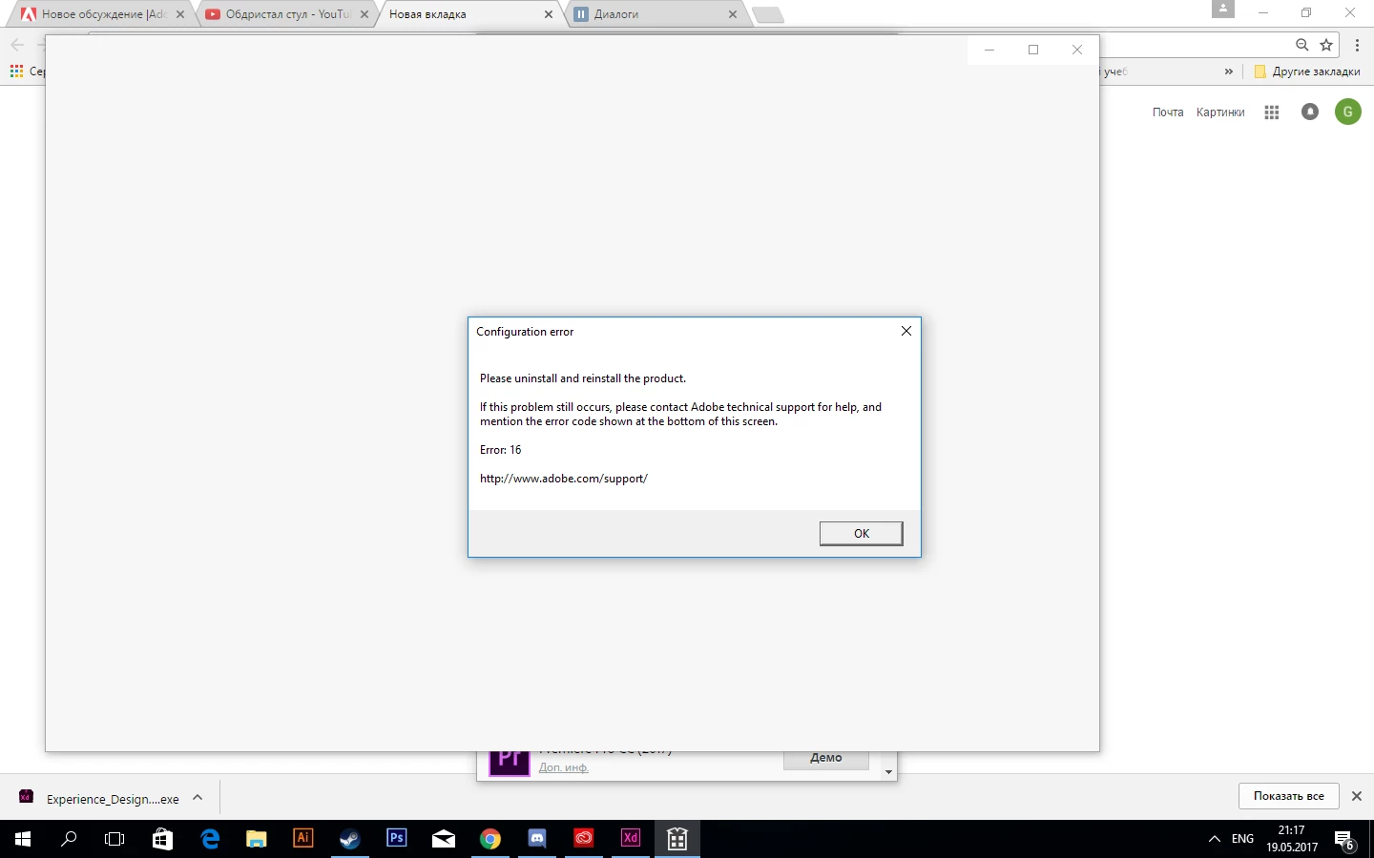Screen dimensions: 1374x858
Task: Show hidden system tray icons
Action: point(1215,839)
